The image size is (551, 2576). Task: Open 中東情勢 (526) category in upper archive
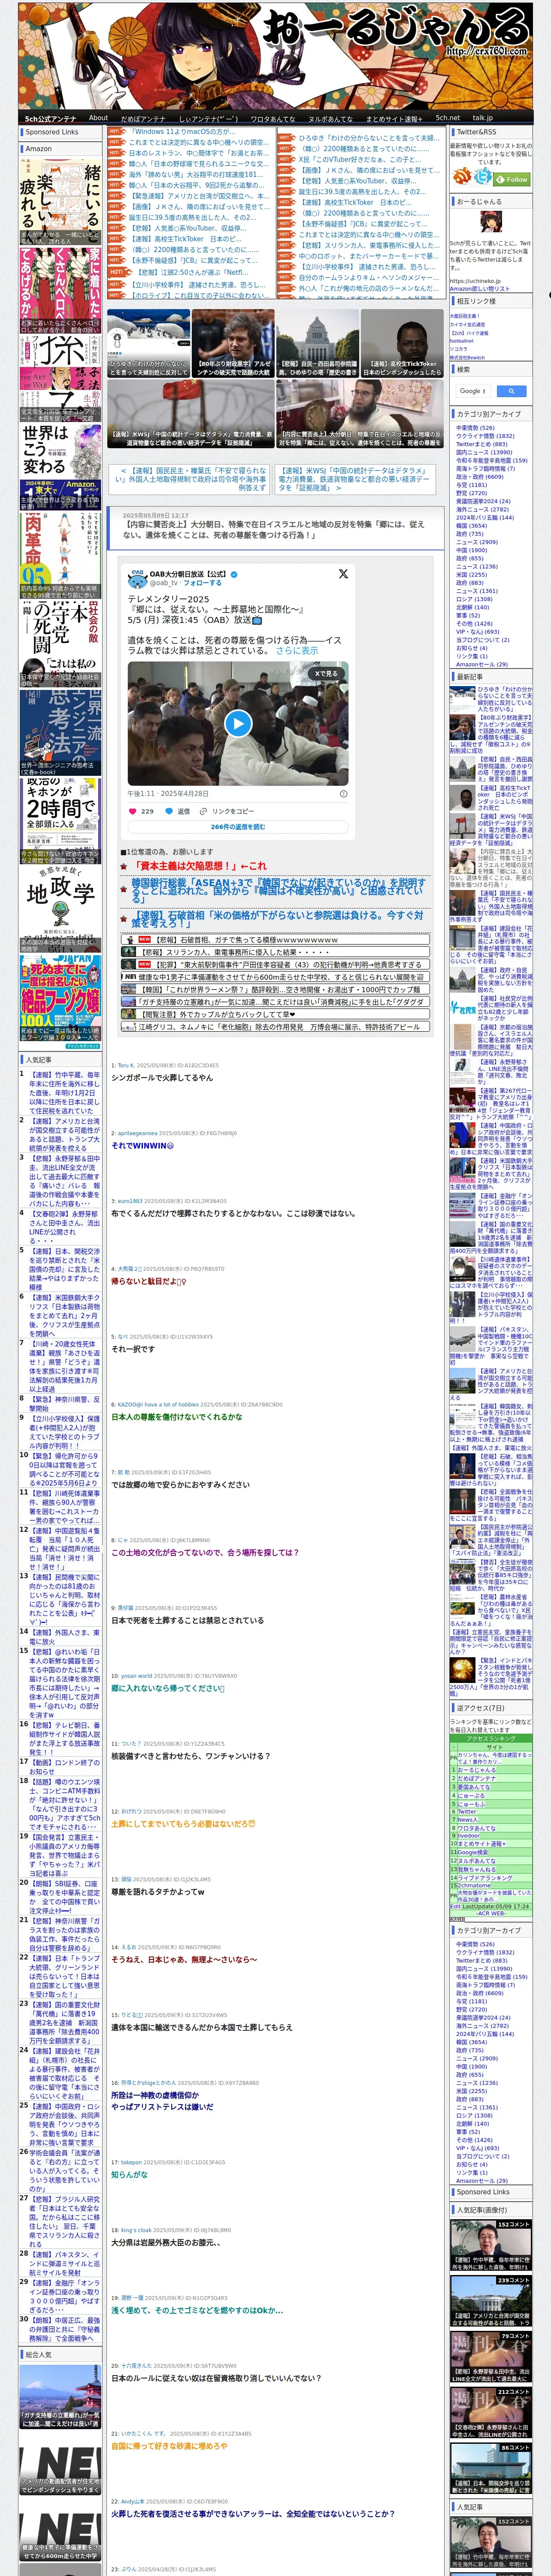click(475, 428)
